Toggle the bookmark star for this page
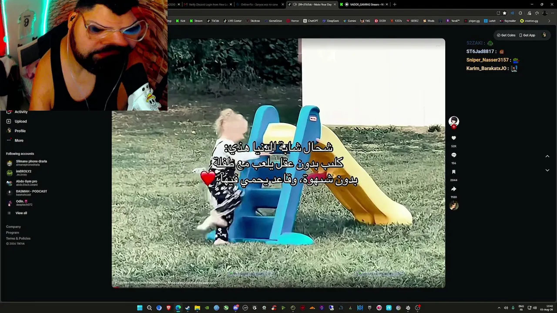The height and width of the screenshot is (313, 557). 505,13
